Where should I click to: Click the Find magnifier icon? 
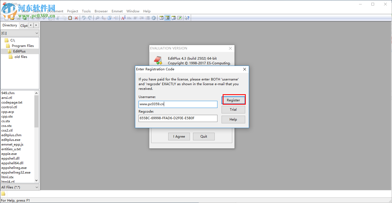click(97, 18)
